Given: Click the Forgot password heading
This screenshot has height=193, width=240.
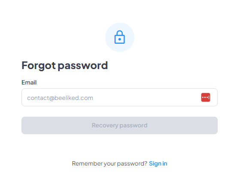Looking at the screenshot, I should pyautogui.click(x=65, y=66).
